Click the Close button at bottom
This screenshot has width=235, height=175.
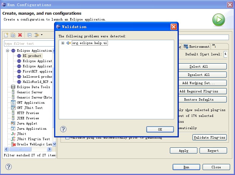point(216,167)
